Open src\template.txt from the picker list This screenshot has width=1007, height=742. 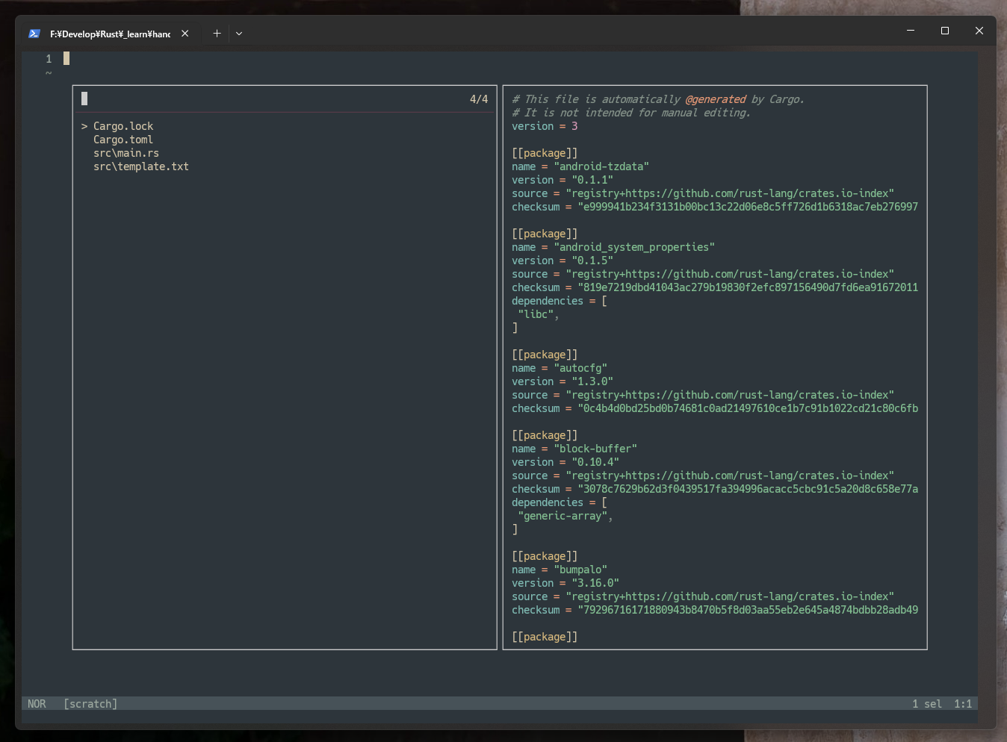click(x=140, y=166)
